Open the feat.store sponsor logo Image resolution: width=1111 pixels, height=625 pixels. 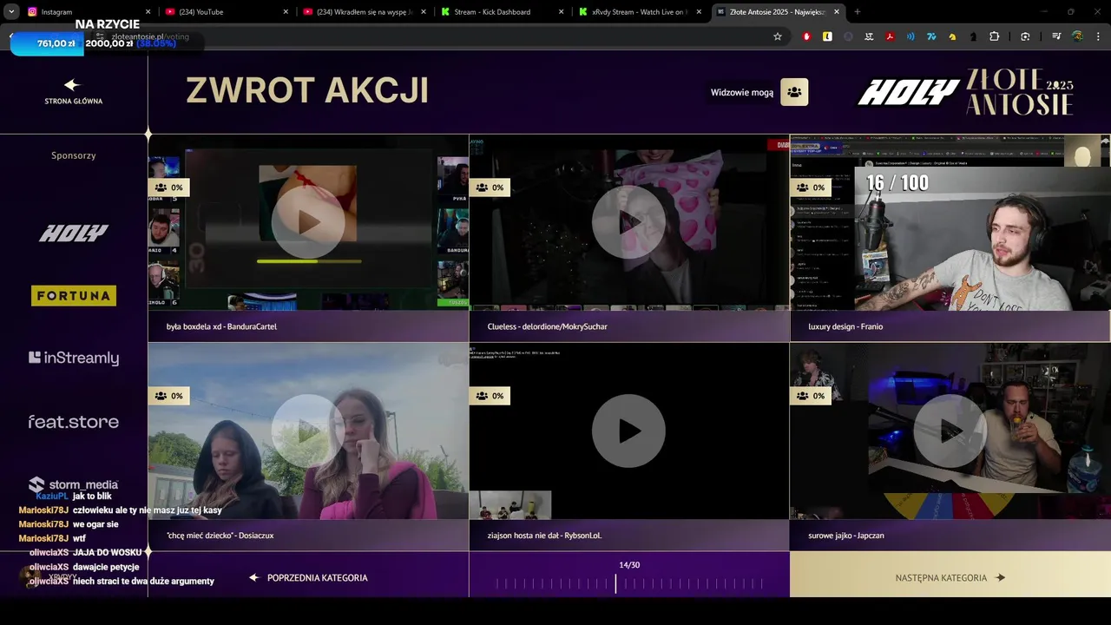(74, 422)
